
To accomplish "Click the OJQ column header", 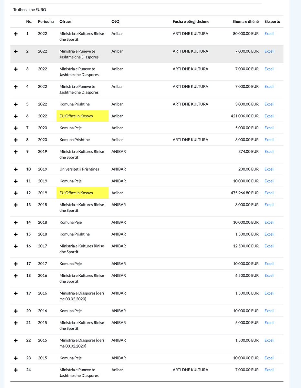I will click(115, 22).
